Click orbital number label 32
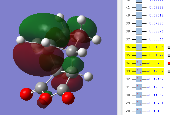The height and width of the screenshot is (115, 172). tap(128, 79)
